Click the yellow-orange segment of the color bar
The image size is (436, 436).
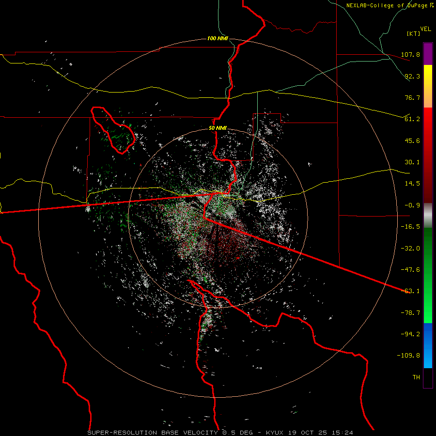pyautogui.click(x=428, y=86)
